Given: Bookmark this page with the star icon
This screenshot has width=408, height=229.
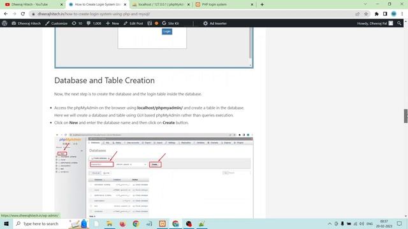Looking at the screenshot, I should (x=366, y=14).
